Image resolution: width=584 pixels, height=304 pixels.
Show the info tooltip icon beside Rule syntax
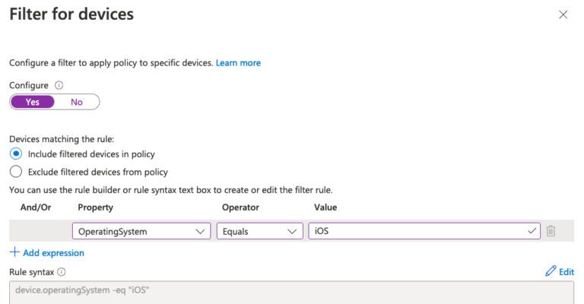61,271
